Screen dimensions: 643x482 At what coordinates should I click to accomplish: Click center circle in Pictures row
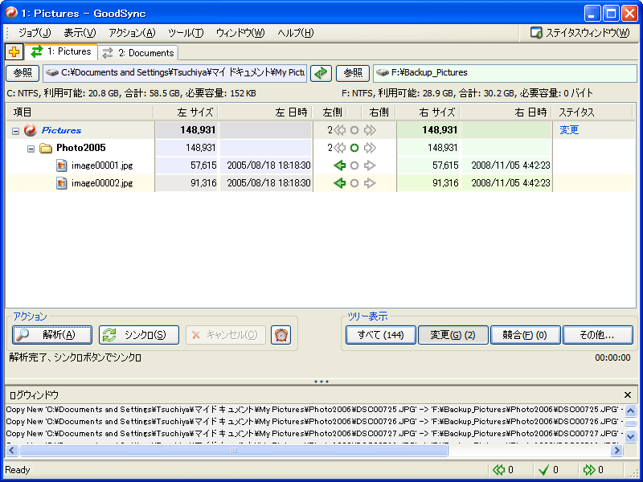tap(354, 130)
